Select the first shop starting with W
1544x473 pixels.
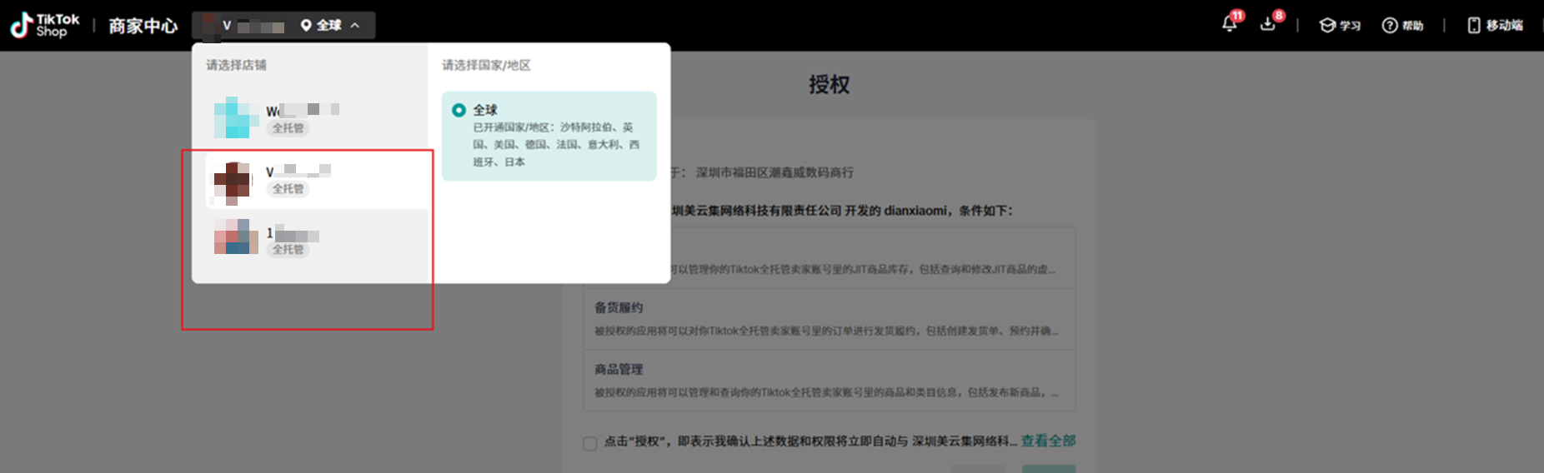(x=302, y=110)
